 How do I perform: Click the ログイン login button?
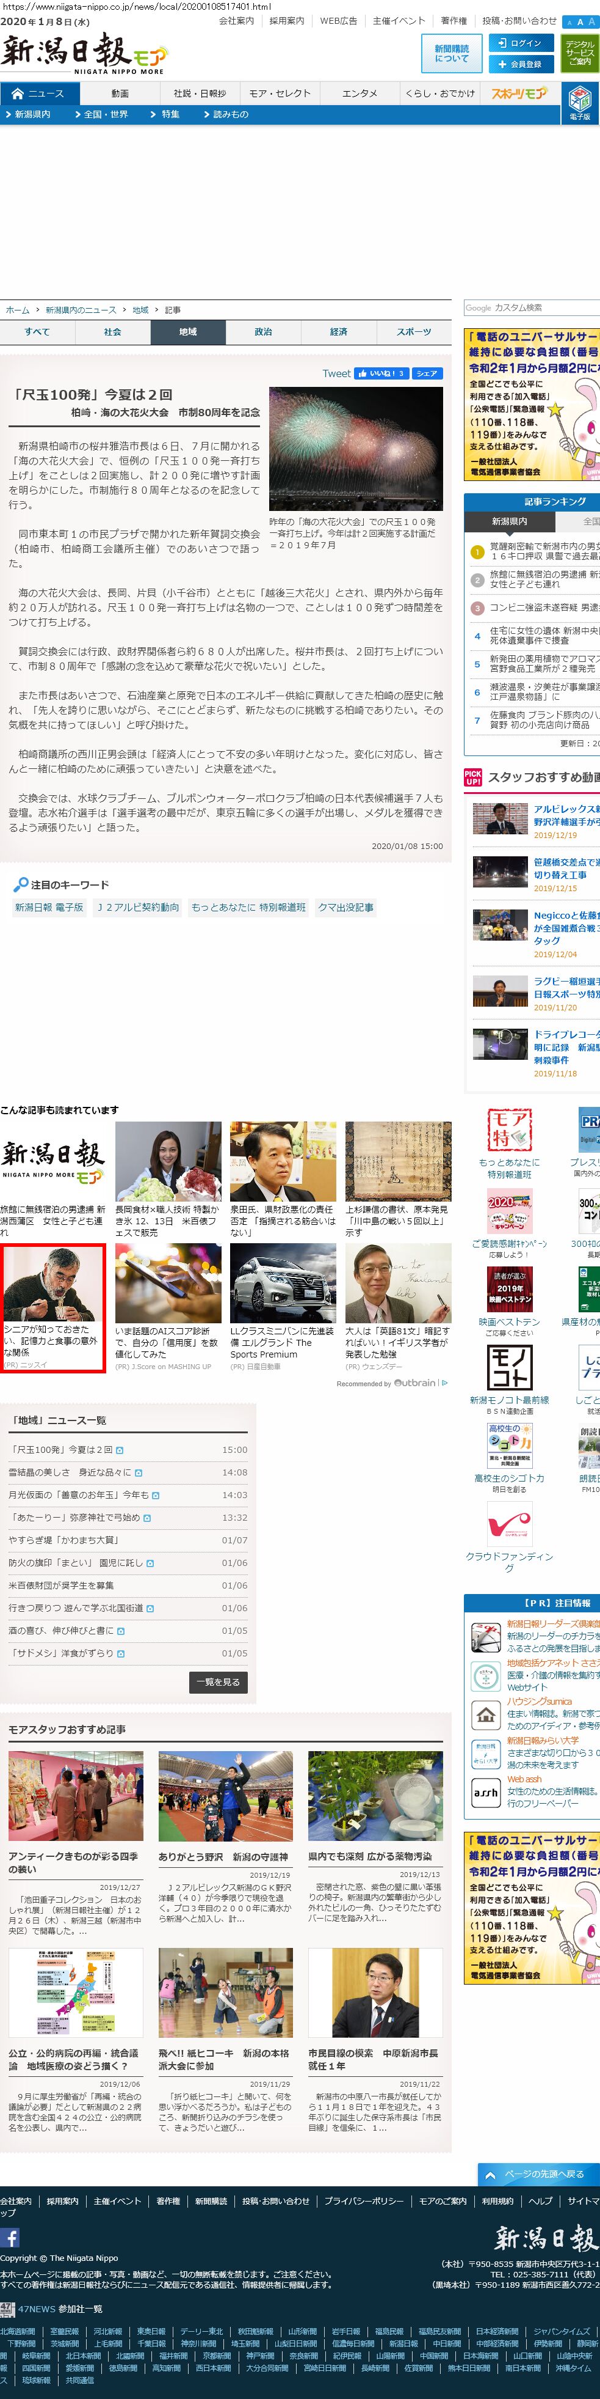pyautogui.click(x=521, y=43)
